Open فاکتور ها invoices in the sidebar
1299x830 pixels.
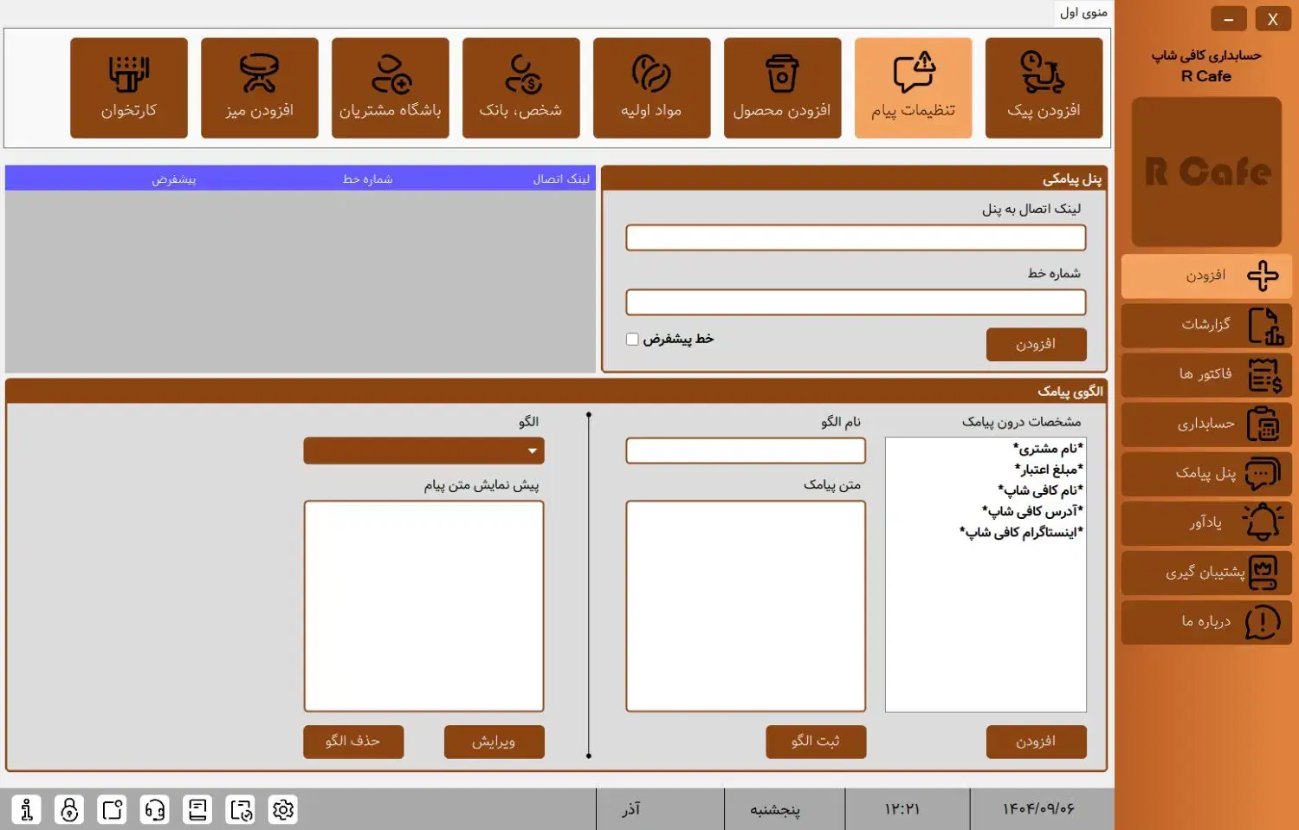[x=1205, y=374]
